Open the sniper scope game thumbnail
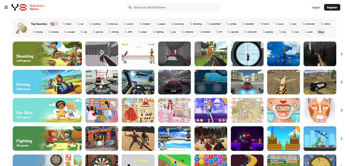 click(247, 54)
